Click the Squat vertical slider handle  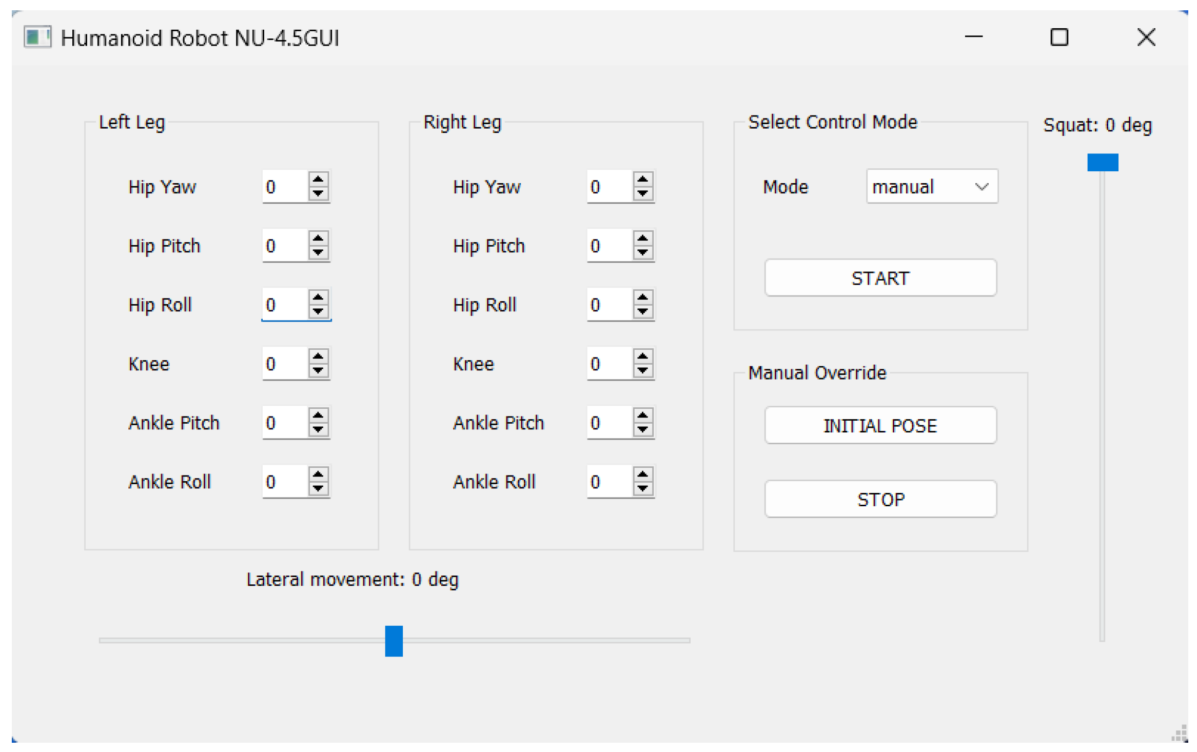coord(1102,163)
